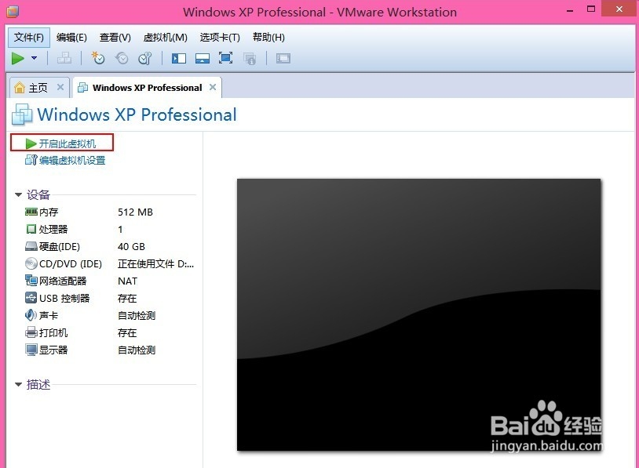
Task: Close the VMware Workstation window
Action: tap(619, 9)
